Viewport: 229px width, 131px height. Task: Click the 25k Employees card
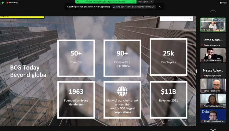169,57
